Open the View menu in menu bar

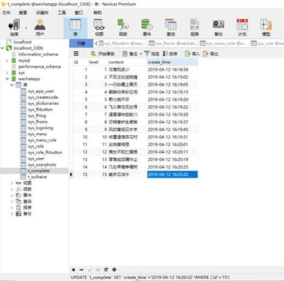pyautogui.click(x=23, y=13)
